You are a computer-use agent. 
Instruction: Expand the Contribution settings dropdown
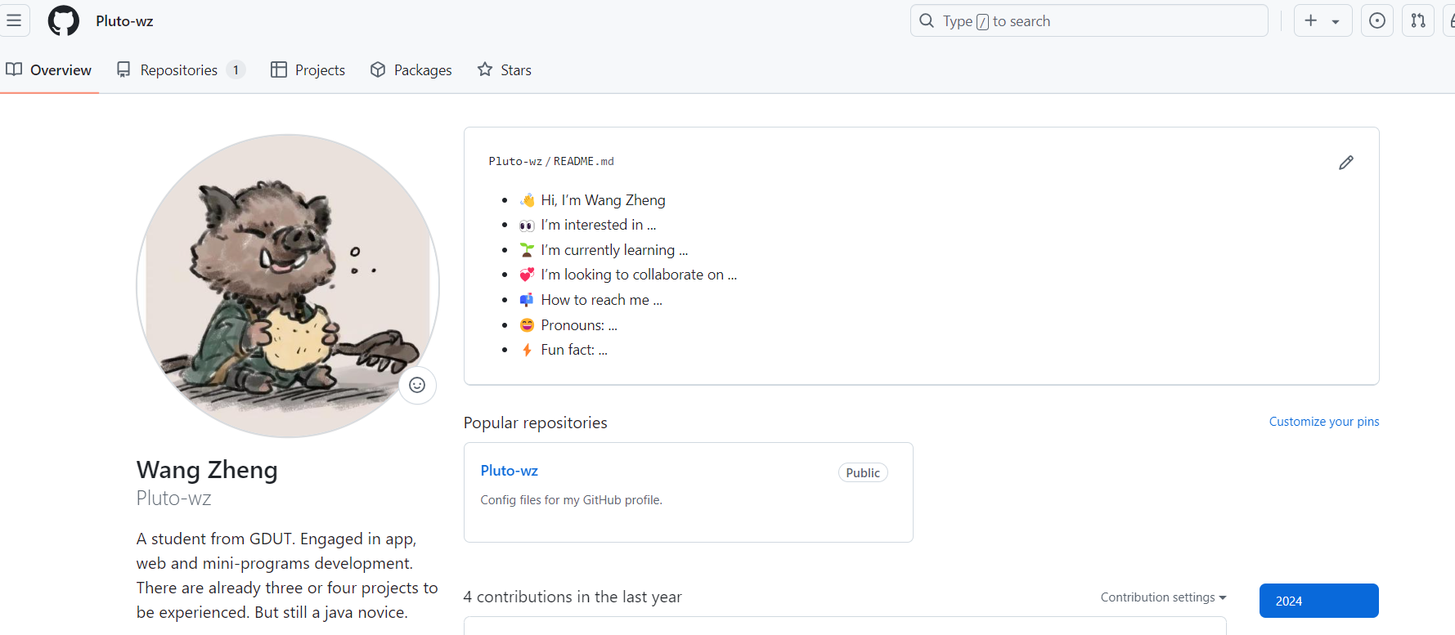pos(1163,597)
